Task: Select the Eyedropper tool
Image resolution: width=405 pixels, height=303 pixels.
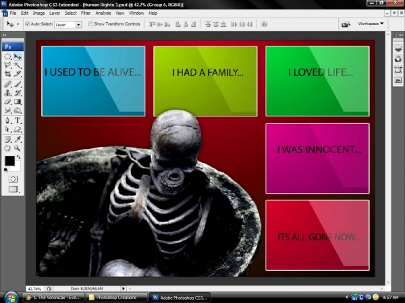Action: pos(18,139)
